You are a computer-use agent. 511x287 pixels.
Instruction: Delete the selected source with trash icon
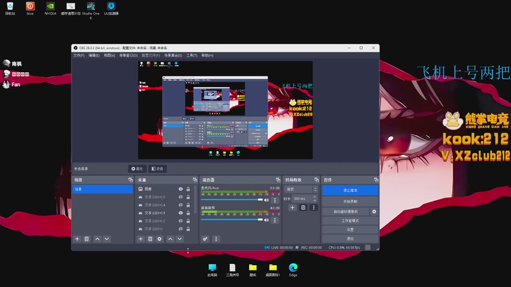pos(150,239)
